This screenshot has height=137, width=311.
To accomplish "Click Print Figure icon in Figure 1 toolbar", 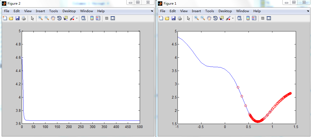I will [179, 18].
